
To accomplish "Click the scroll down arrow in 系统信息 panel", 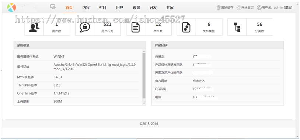I will 144,103.
